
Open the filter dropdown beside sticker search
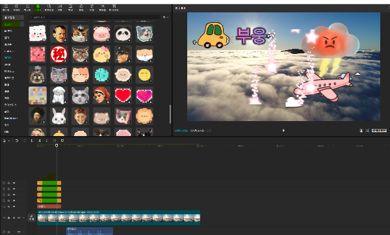[x=166, y=17]
